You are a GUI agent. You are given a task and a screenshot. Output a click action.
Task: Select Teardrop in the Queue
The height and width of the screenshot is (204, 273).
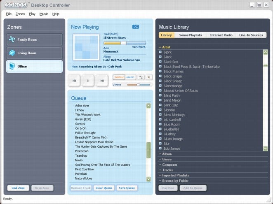[x=81, y=155]
